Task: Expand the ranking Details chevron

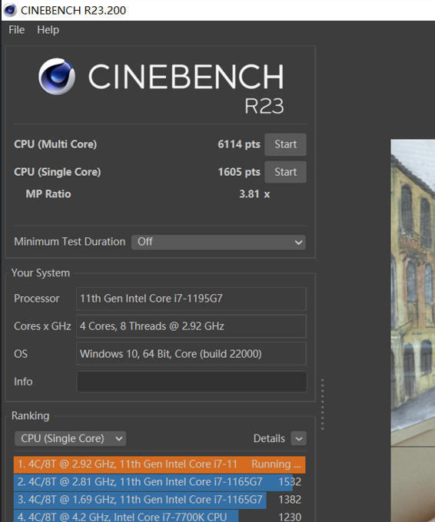Action: 298,438
